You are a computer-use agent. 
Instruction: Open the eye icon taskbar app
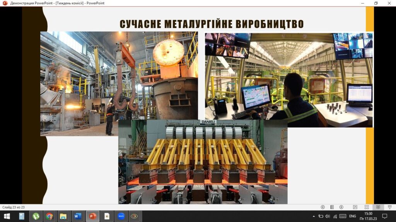(134, 216)
